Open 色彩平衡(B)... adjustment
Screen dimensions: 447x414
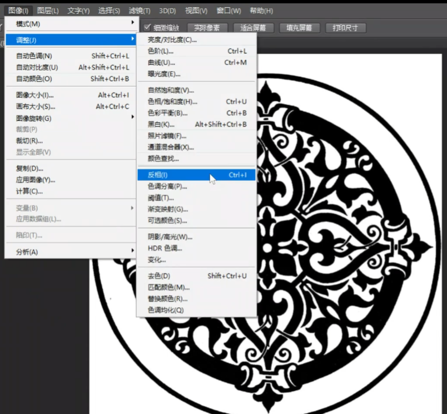tap(196, 113)
